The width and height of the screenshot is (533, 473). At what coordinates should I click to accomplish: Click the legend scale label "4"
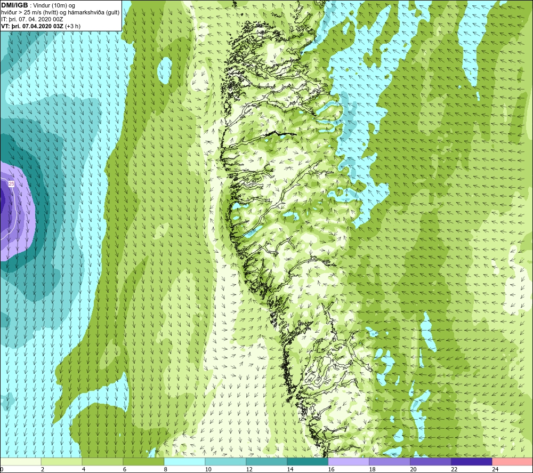tap(84, 469)
